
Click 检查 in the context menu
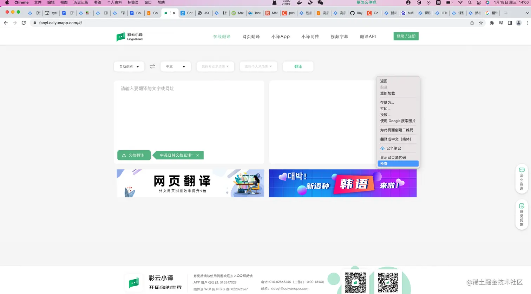(x=398, y=164)
